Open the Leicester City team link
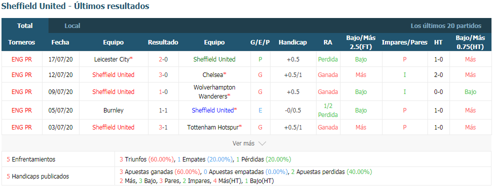This screenshot has height=187, width=493. [x=112, y=59]
